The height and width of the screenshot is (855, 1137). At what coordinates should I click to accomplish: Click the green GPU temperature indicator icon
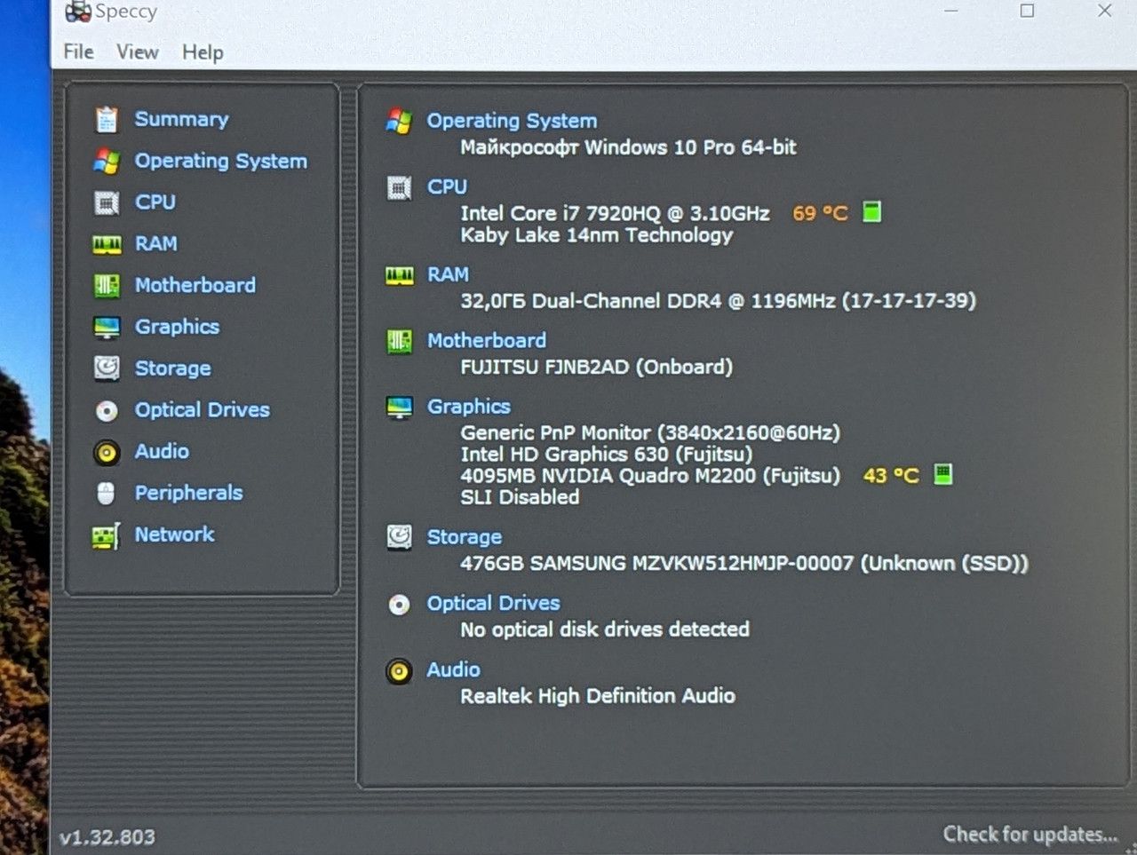[x=943, y=474]
